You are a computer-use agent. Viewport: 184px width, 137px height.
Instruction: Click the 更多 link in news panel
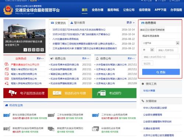pyautogui.click(x=130, y=23)
